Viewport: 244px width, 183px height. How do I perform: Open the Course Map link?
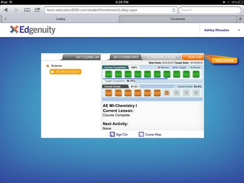(153, 135)
